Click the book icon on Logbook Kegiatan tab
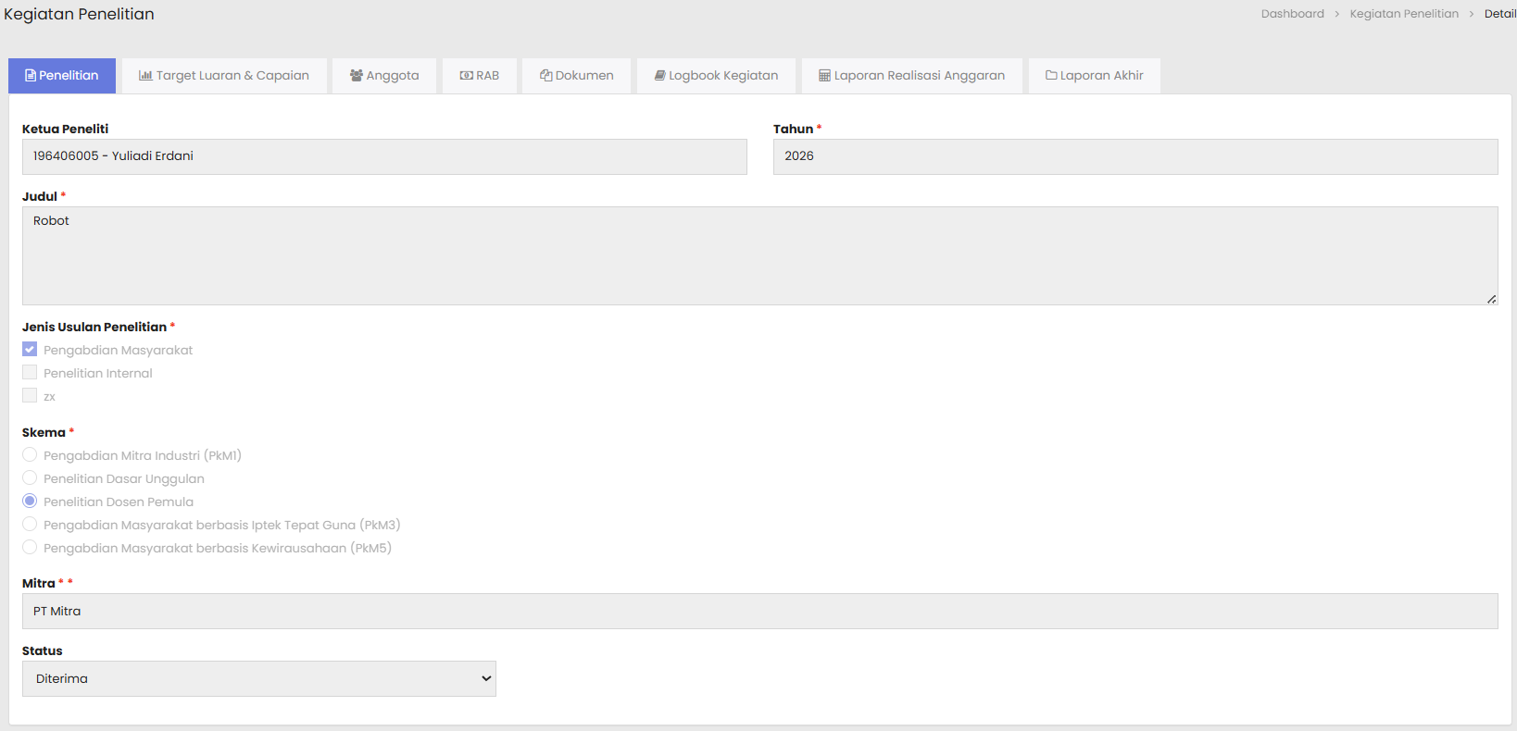Viewport: 1517px width, 731px height. click(660, 76)
